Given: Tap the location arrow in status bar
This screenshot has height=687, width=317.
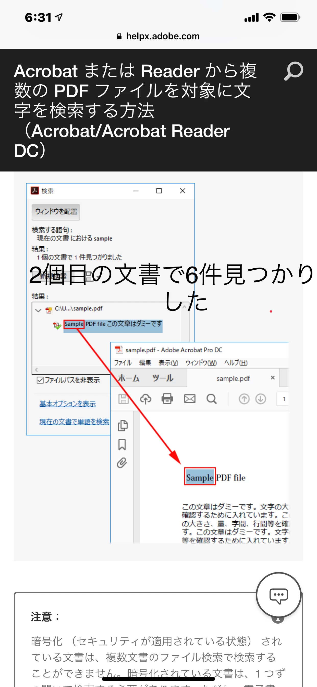Looking at the screenshot, I should point(59,17).
